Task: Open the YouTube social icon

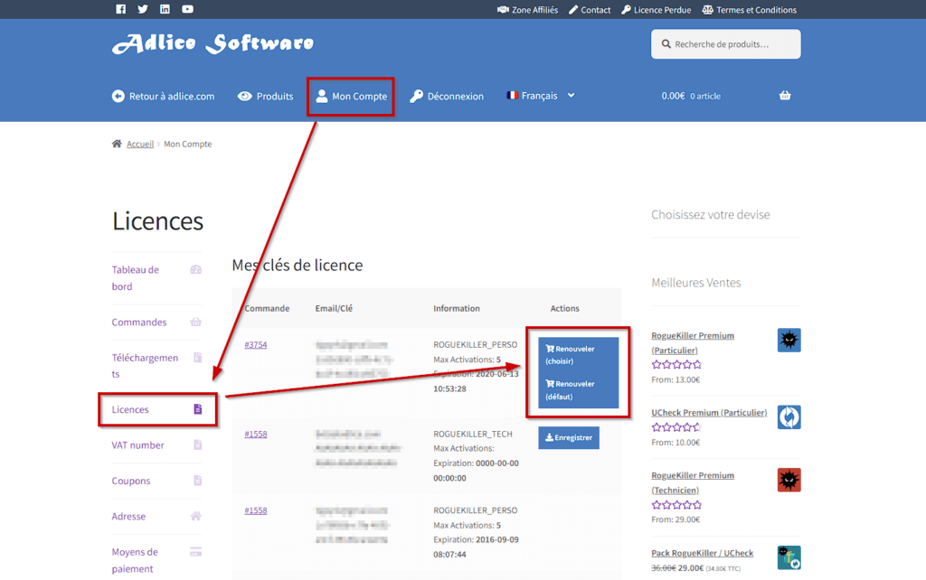Action: pyautogui.click(x=187, y=10)
